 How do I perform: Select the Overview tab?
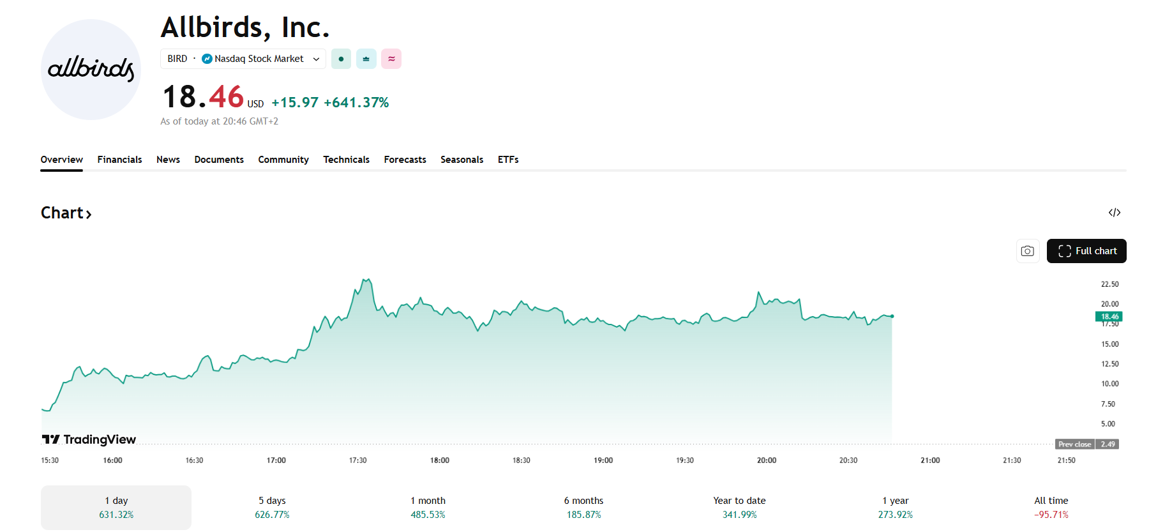[x=62, y=160]
